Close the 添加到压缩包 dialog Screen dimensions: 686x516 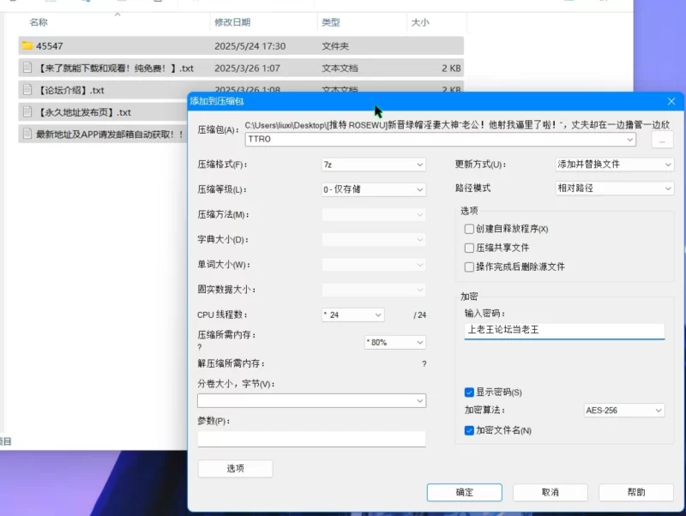coord(671,101)
